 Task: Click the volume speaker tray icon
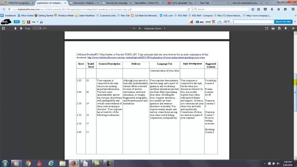coord(278,163)
